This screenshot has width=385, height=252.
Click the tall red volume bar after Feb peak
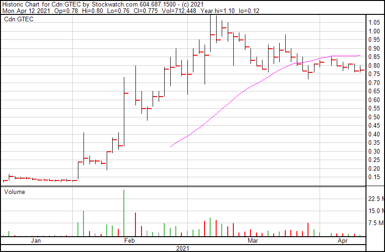(135, 224)
